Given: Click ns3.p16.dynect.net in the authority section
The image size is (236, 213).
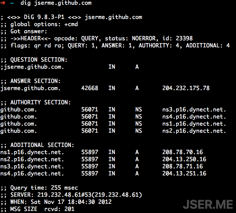Looking at the screenshot, I should coord(194,110).
